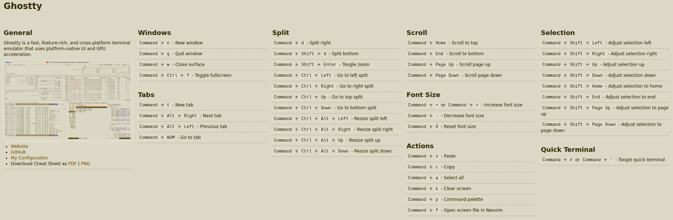The height and width of the screenshot is (220, 673).
Task: Click the Selection section heading
Action: (x=558, y=33)
